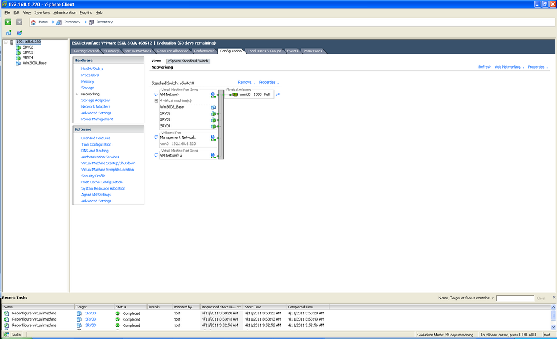
Task: Click SRV02 VM icon in switch diagram
Action: tap(213, 114)
